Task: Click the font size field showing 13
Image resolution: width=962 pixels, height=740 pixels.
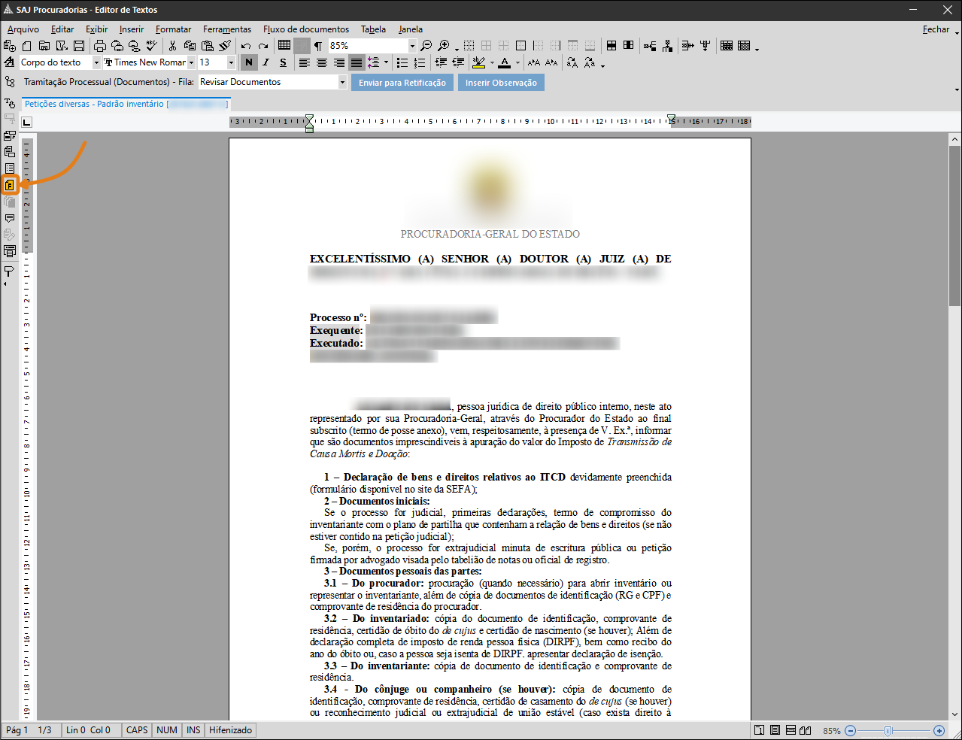Action: [211, 62]
